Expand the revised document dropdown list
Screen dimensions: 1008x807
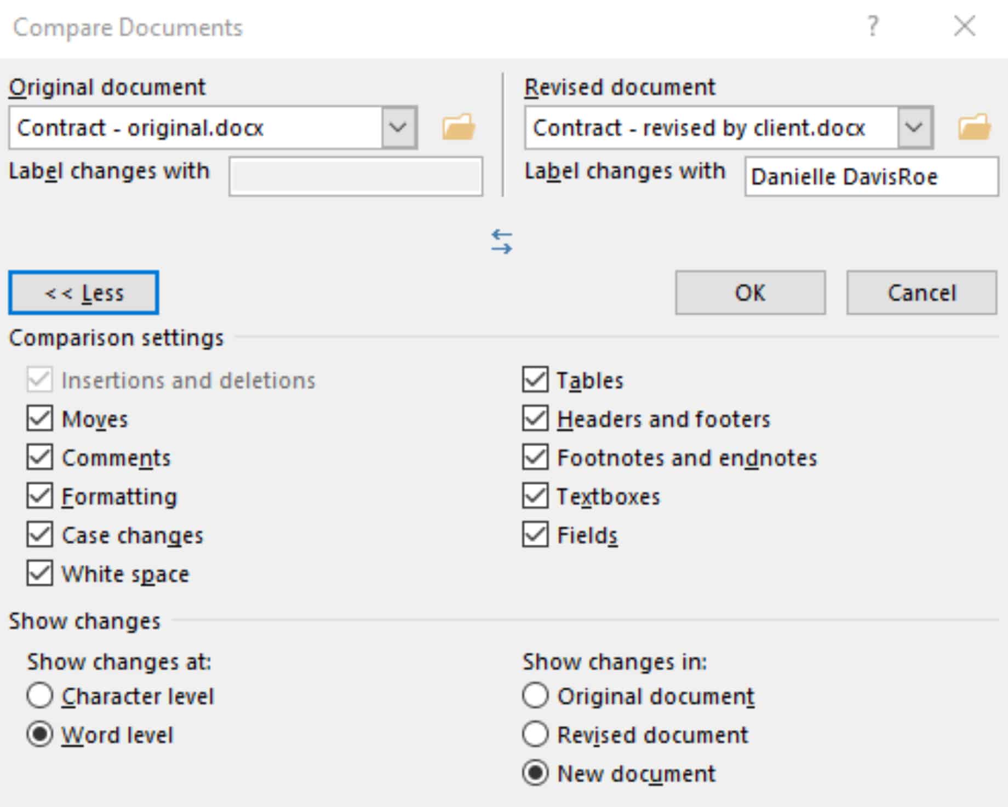[914, 128]
